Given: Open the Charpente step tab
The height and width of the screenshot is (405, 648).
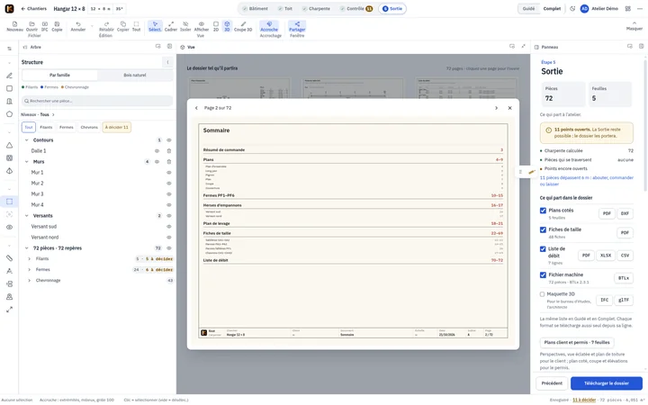Looking at the screenshot, I should point(316,9).
